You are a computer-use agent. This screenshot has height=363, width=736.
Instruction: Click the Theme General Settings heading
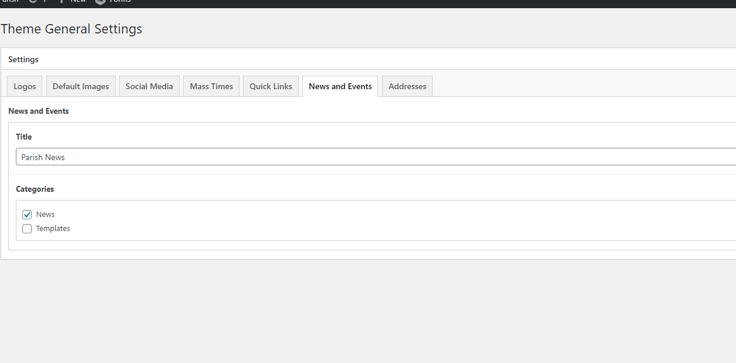click(x=72, y=29)
